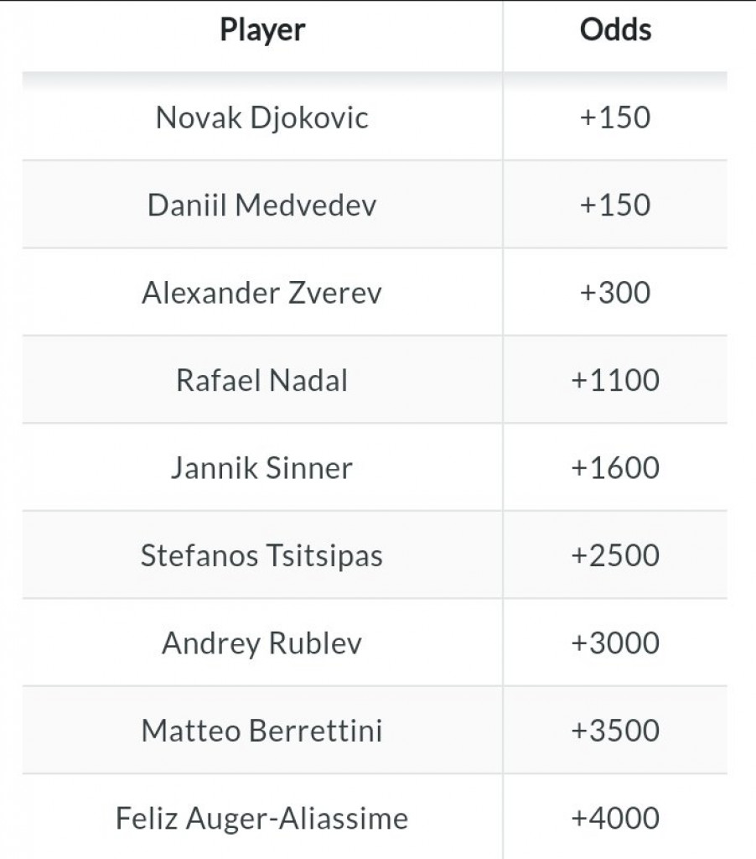
Task: Select the Alexander Zverev player name
Action: coord(262,294)
